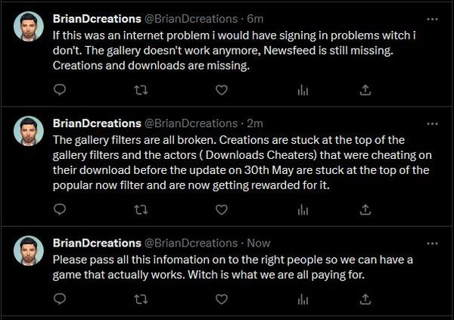Like the tweet posted Now
Viewport: 454px width, 320px height.
[222, 300]
